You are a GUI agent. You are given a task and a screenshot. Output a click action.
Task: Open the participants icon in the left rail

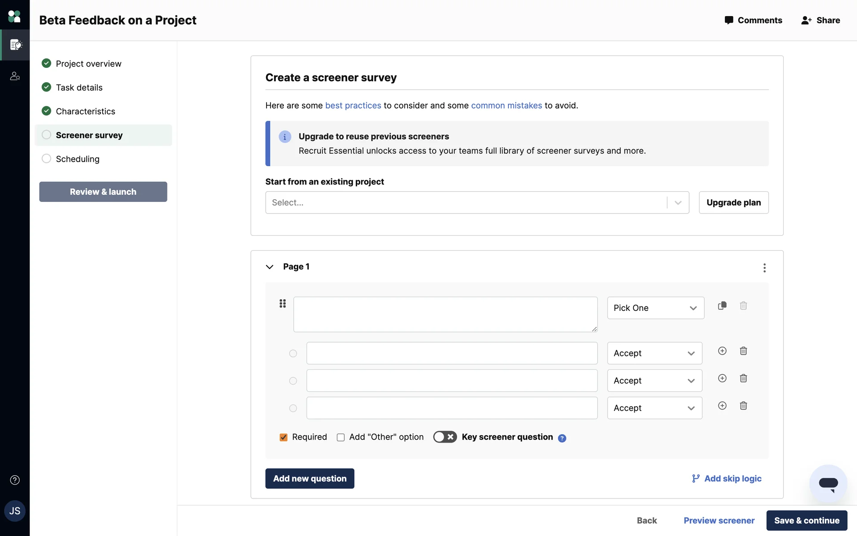15,76
